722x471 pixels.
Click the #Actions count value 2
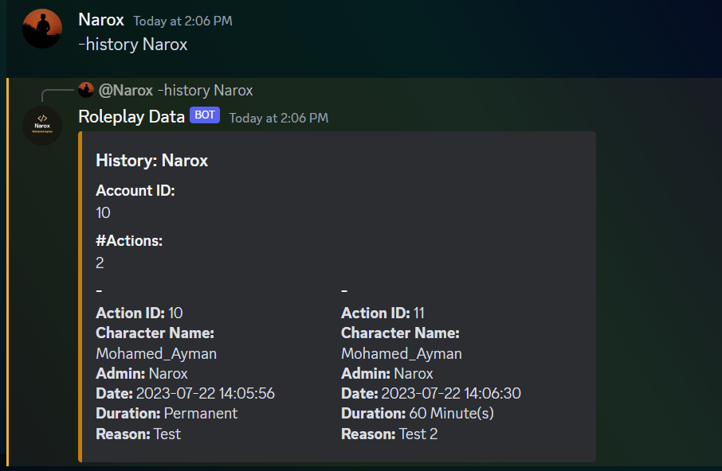(100, 263)
